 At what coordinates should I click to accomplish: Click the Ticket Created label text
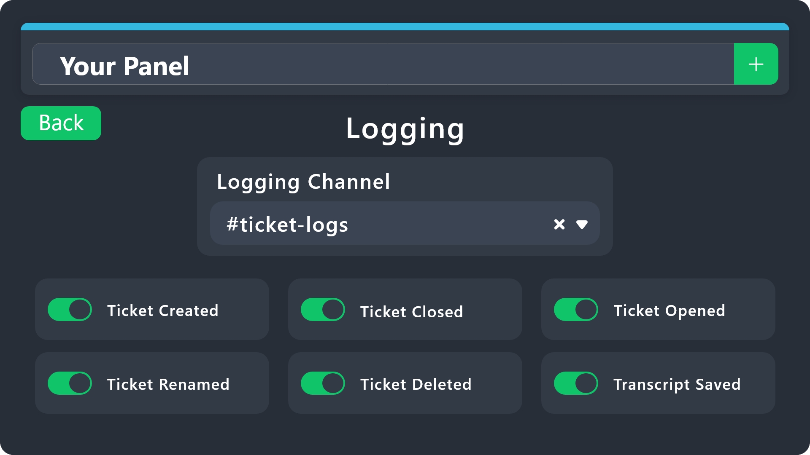pos(163,311)
